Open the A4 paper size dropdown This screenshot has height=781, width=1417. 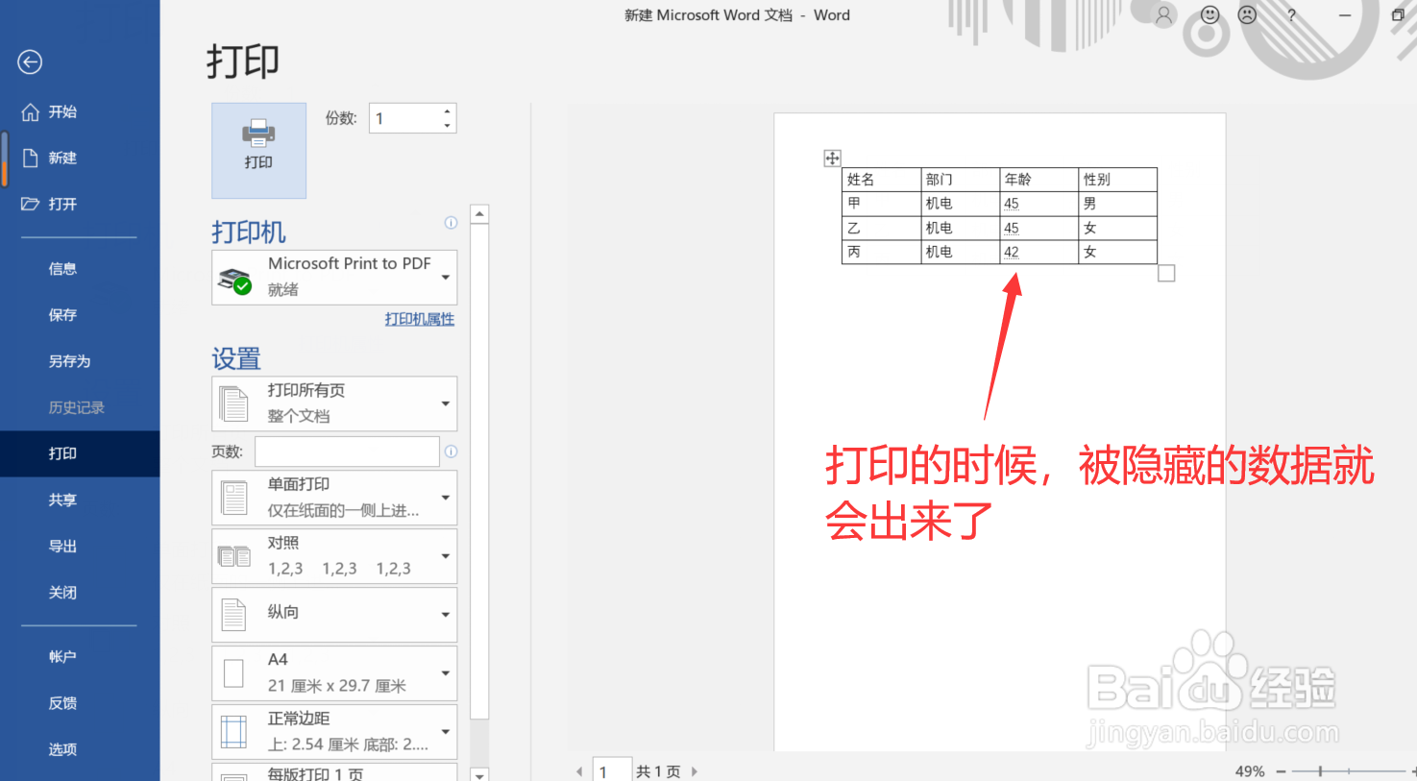tap(334, 673)
